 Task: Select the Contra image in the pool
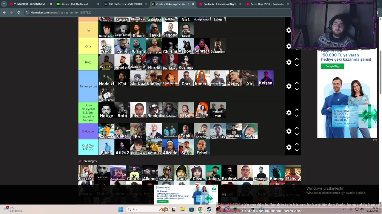click(x=134, y=173)
